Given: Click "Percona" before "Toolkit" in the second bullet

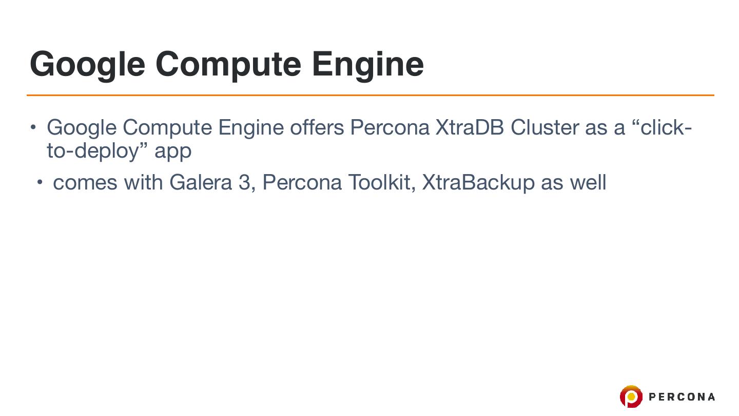Looking at the screenshot, I should coord(302,182).
